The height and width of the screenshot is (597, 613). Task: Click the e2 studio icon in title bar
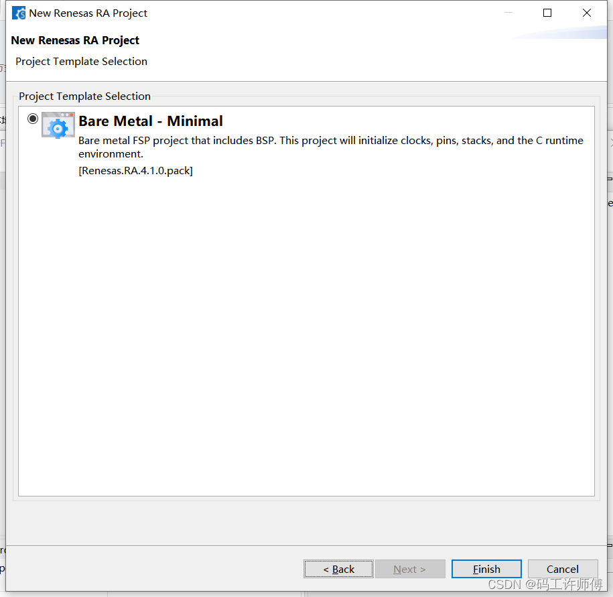click(x=18, y=13)
